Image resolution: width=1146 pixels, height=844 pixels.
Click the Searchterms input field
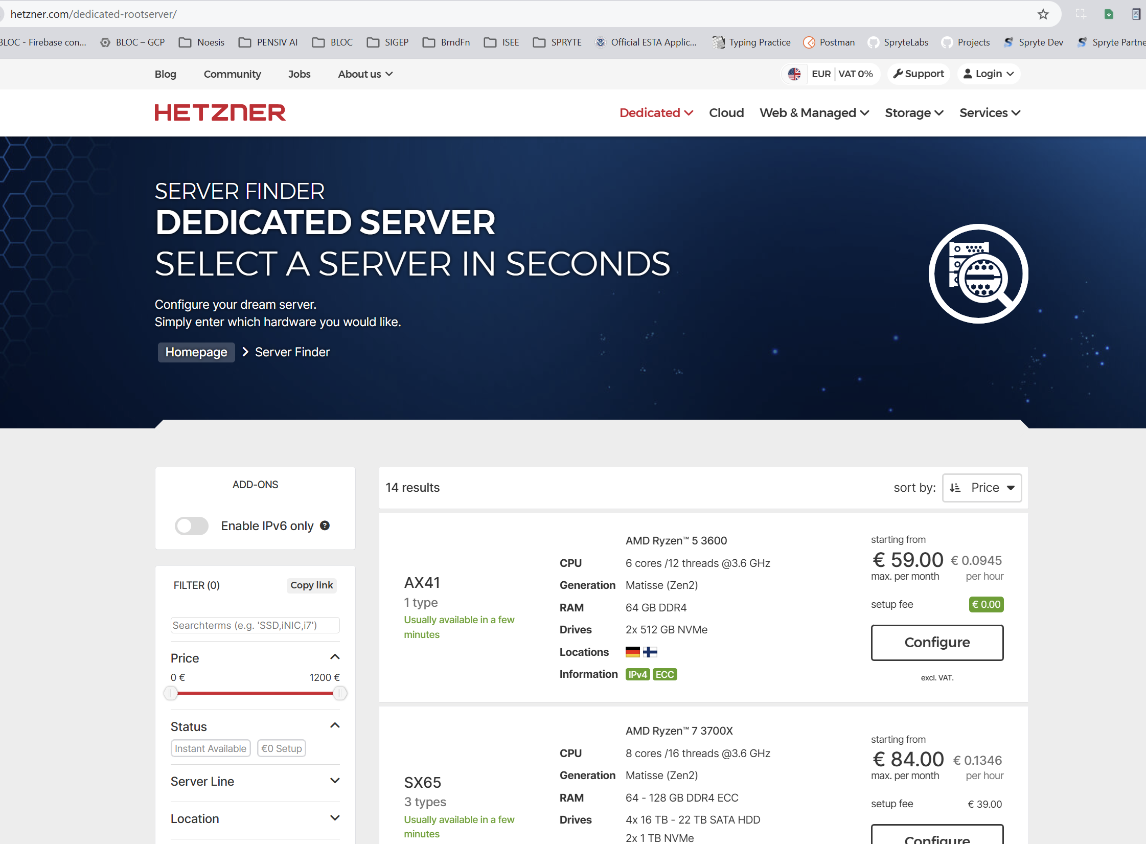pyautogui.click(x=255, y=625)
